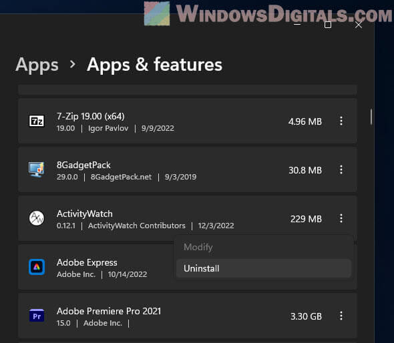Click the ActivityWatch app icon
This screenshot has width=394, height=343.
tap(37, 218)
